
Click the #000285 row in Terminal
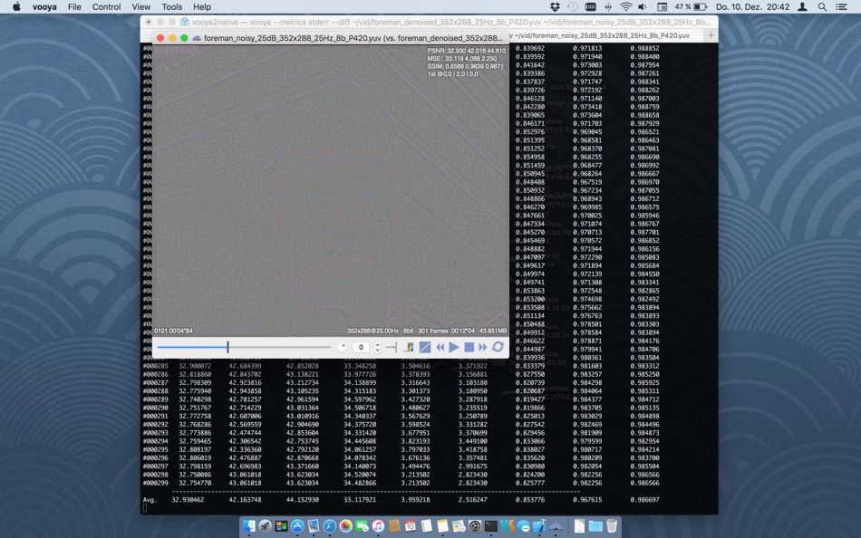point(401,366)
